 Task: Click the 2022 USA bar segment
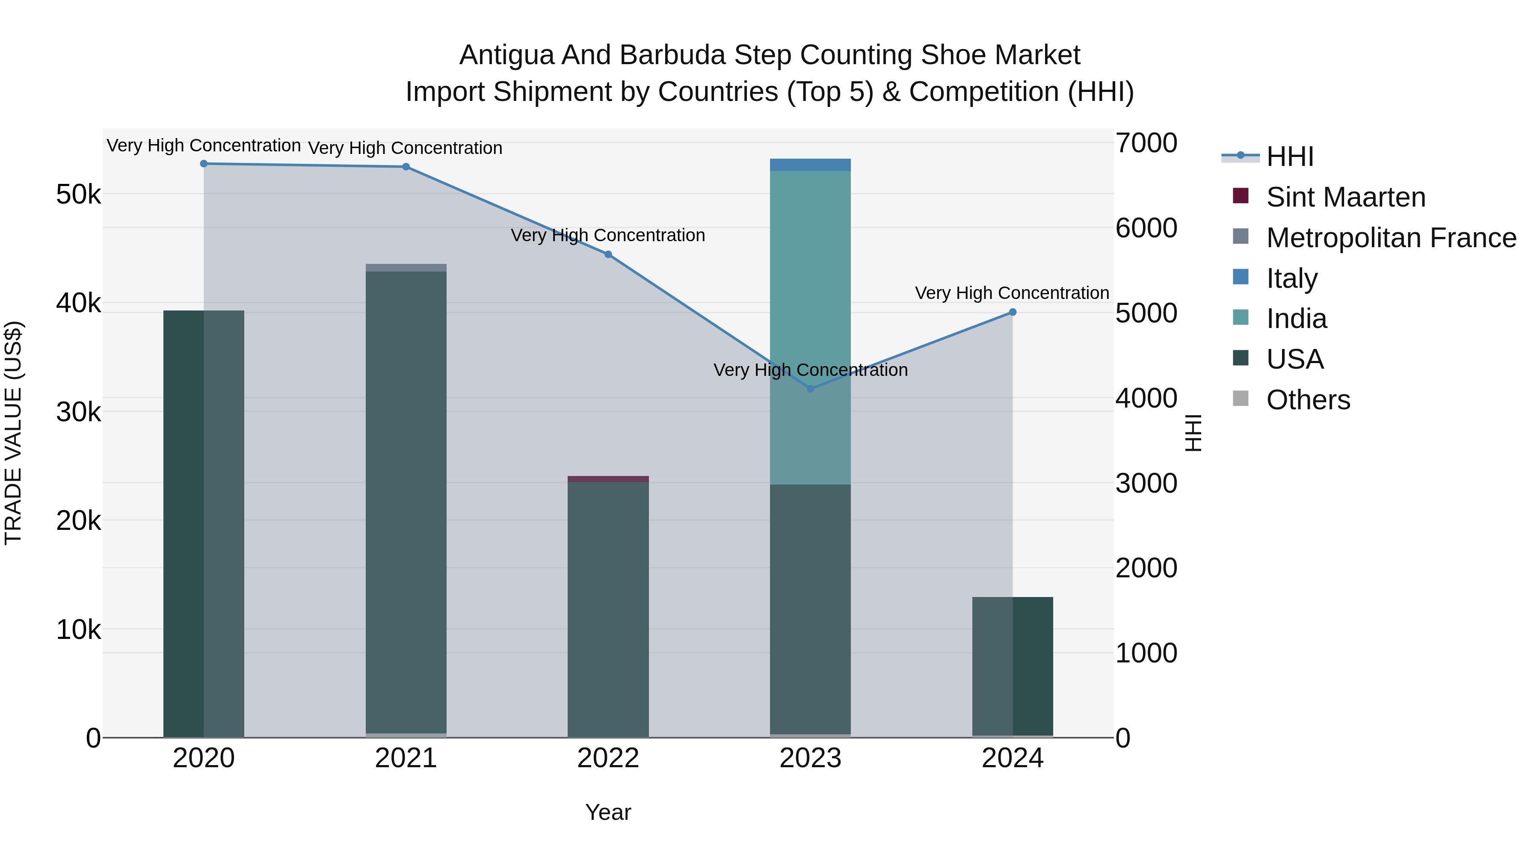coord(608,609)
